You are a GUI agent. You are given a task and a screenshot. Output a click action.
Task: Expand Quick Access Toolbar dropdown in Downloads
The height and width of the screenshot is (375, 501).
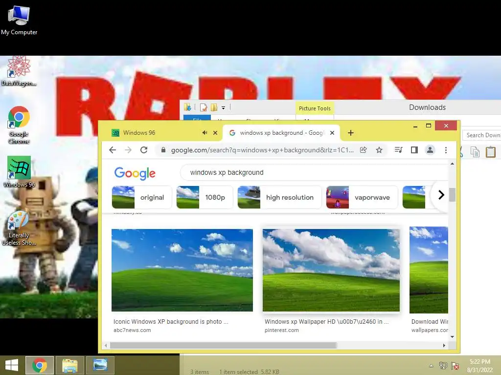223,108
